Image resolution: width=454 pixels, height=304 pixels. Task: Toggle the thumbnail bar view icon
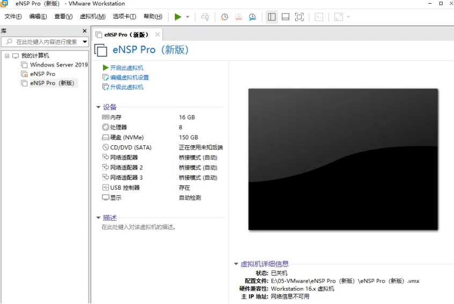click(285, 17)
